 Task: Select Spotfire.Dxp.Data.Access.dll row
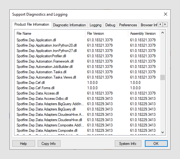coord(87,93)
